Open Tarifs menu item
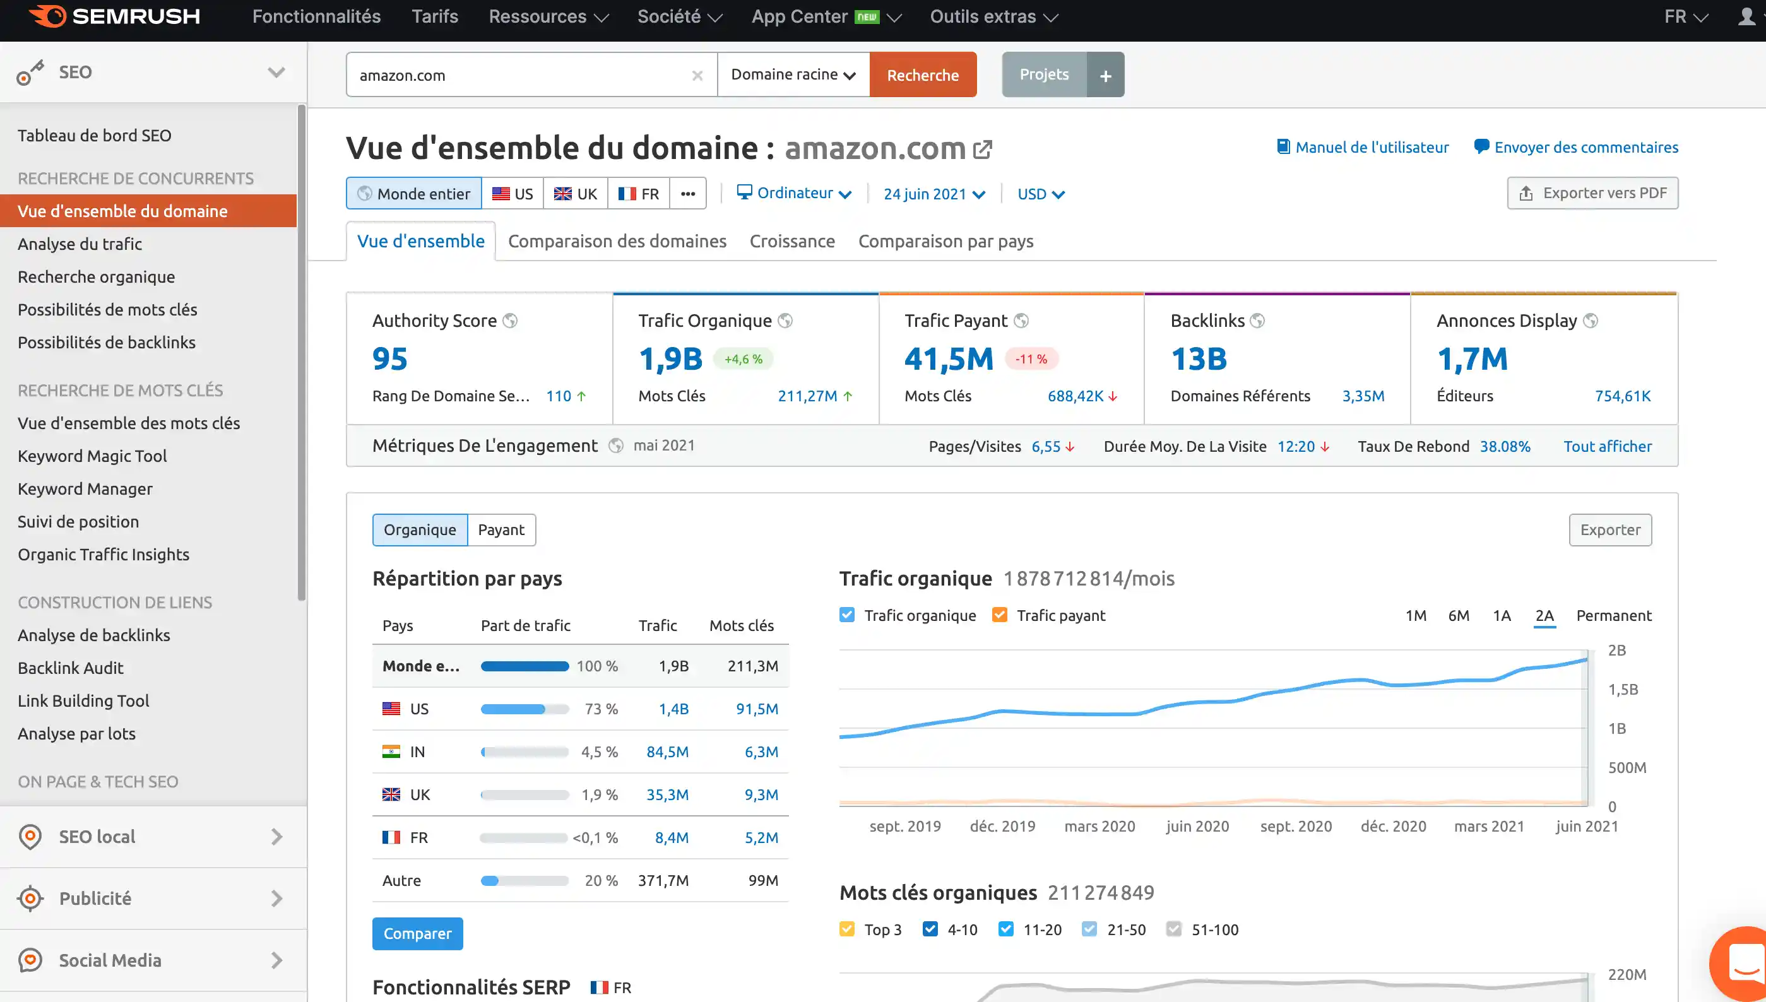Viewport: 1766px width, 1002px height. (x=435, y=16)
